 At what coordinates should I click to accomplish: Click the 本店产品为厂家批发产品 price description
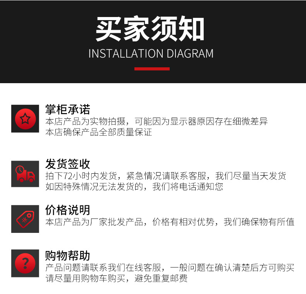click(x=170, y=222)
